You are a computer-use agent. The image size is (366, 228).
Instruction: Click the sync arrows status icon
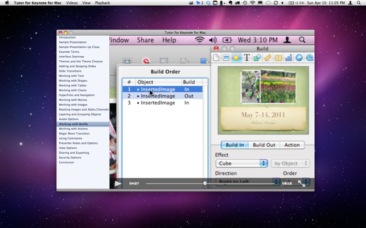coord(275,3)
